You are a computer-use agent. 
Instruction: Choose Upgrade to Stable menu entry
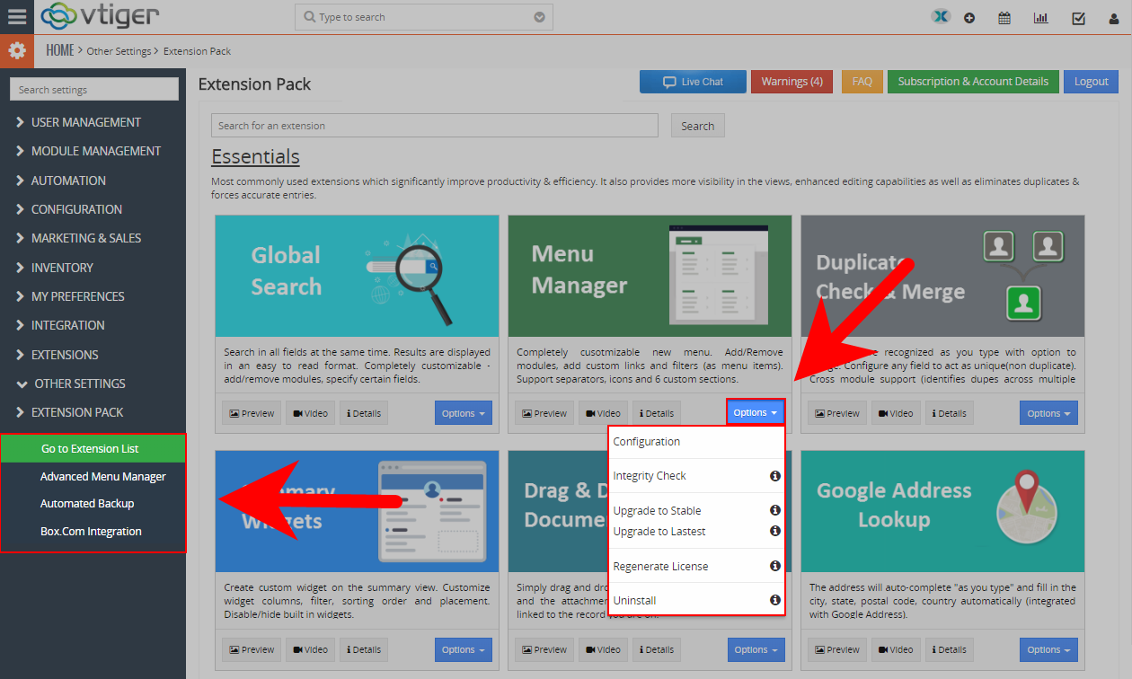coord(657,511)
